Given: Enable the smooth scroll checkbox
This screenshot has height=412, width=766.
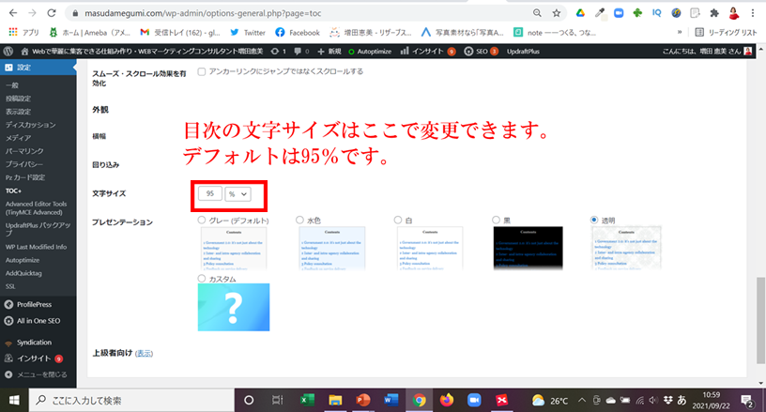Looking at the screenshot, I should pos(201,71).
